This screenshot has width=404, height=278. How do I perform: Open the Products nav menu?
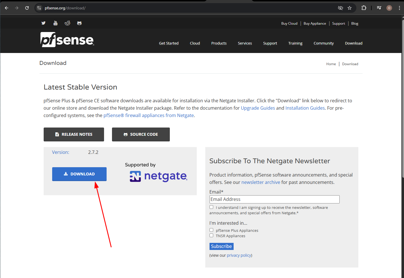(219, 43)
